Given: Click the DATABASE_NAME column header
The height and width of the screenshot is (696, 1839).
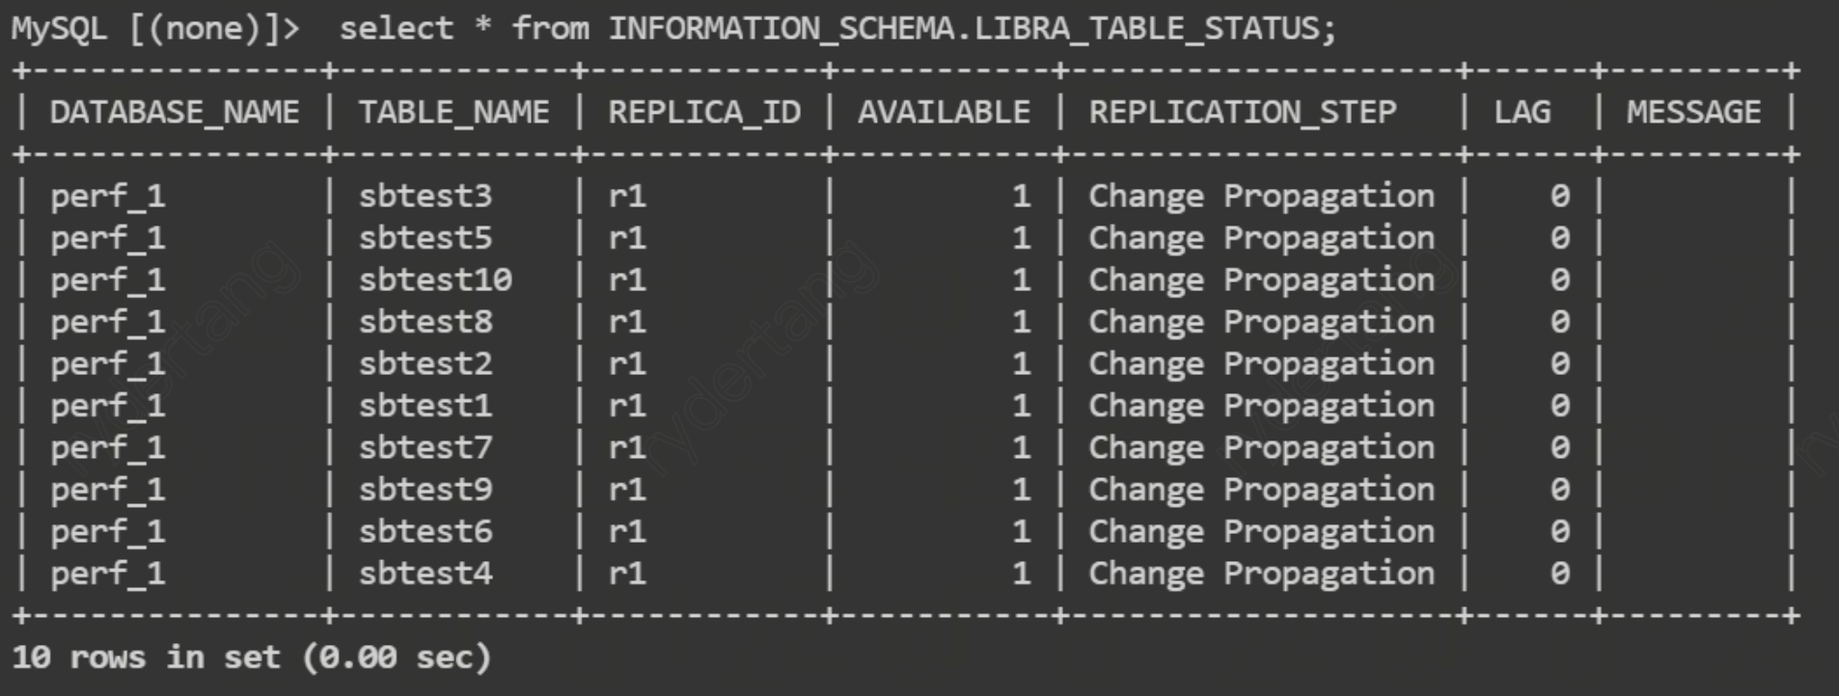Looking at the screenshot, I should coord(175,113).
